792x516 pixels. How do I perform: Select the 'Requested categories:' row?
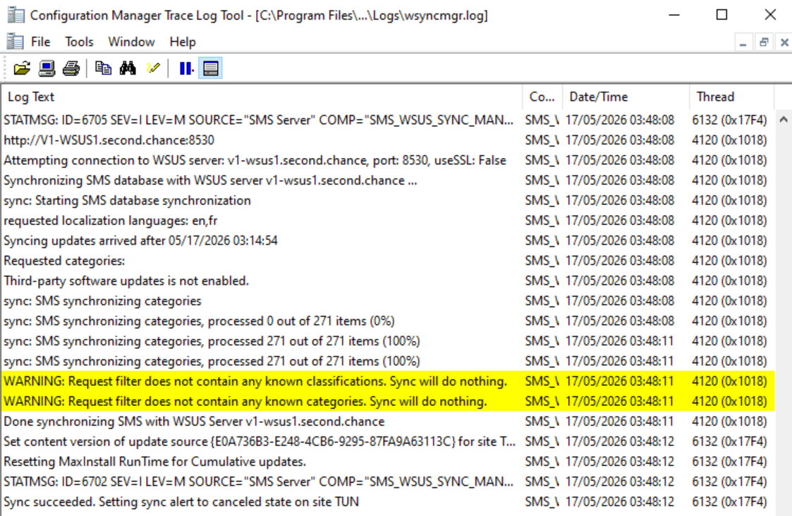click(387, 261)
